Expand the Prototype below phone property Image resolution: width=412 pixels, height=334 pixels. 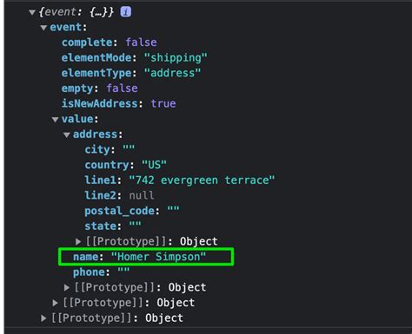click(67, 287)
